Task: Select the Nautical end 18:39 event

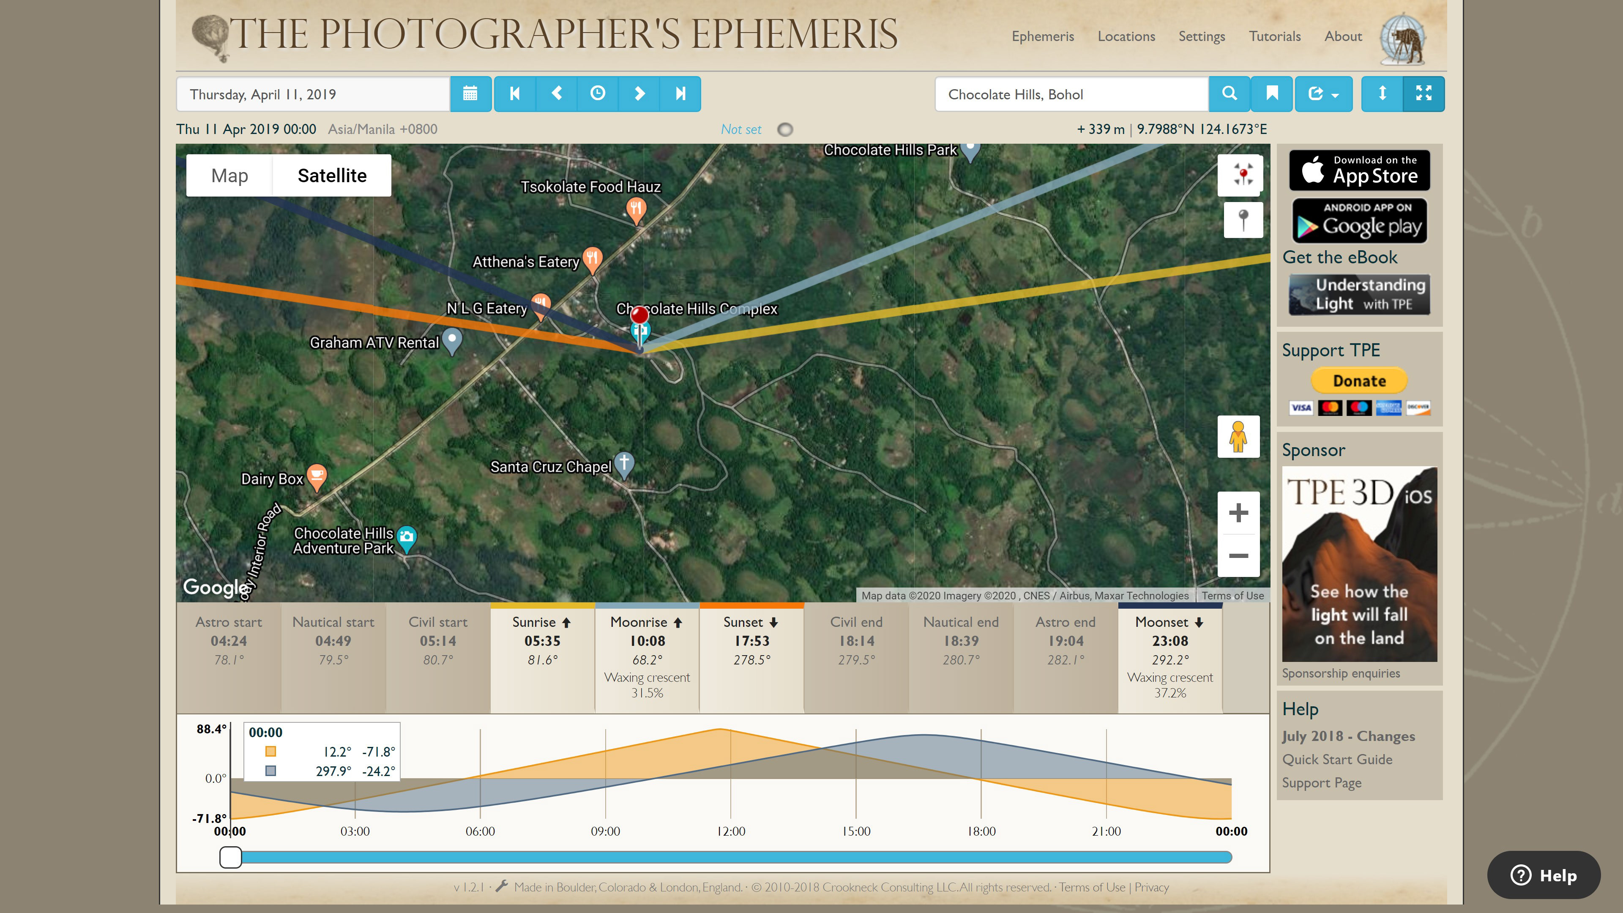Action: [961, 659]
